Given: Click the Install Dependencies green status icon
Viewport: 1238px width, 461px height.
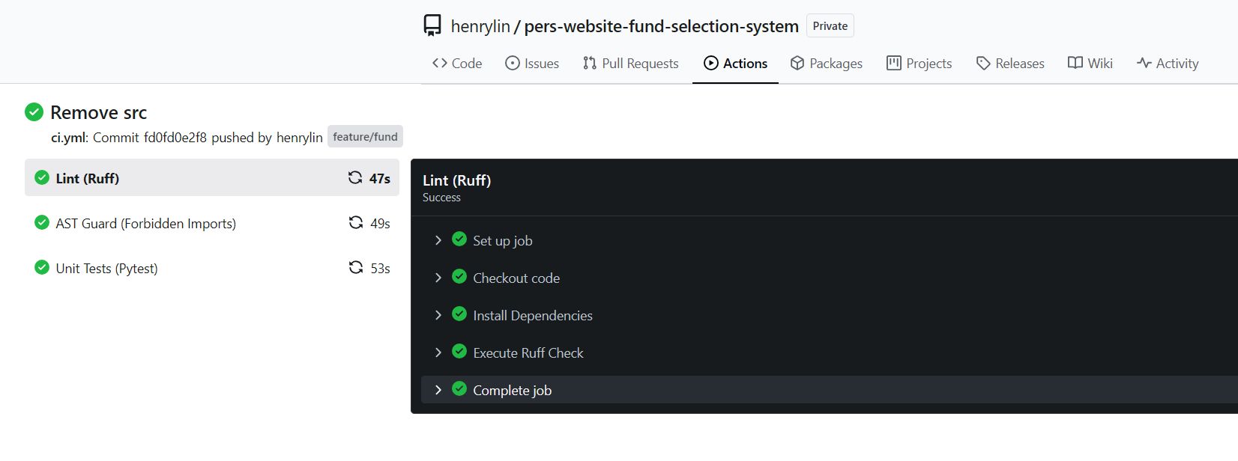Looking at the screenshot, I should pyautogui.click(x=459, y=314).
